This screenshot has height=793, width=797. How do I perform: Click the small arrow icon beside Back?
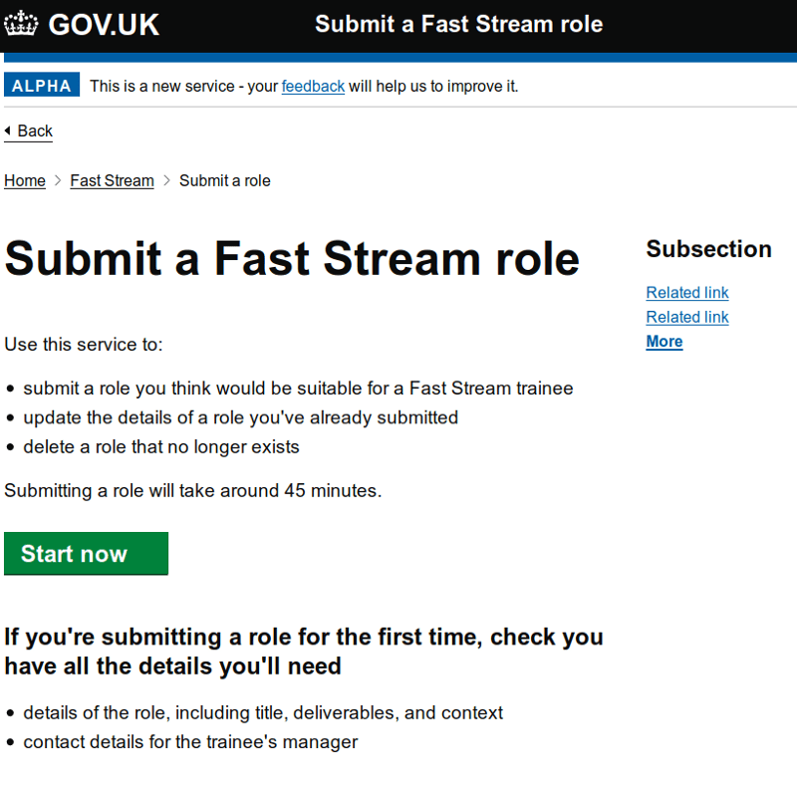click(x=8, y=132)
